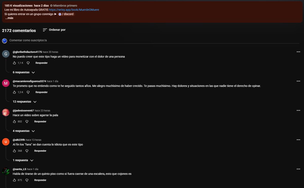The image size is (304, 188).
Task: Open @macamieresfigueroa3374 channel name link
Action: pyautogui.click(x=29, y=81)
